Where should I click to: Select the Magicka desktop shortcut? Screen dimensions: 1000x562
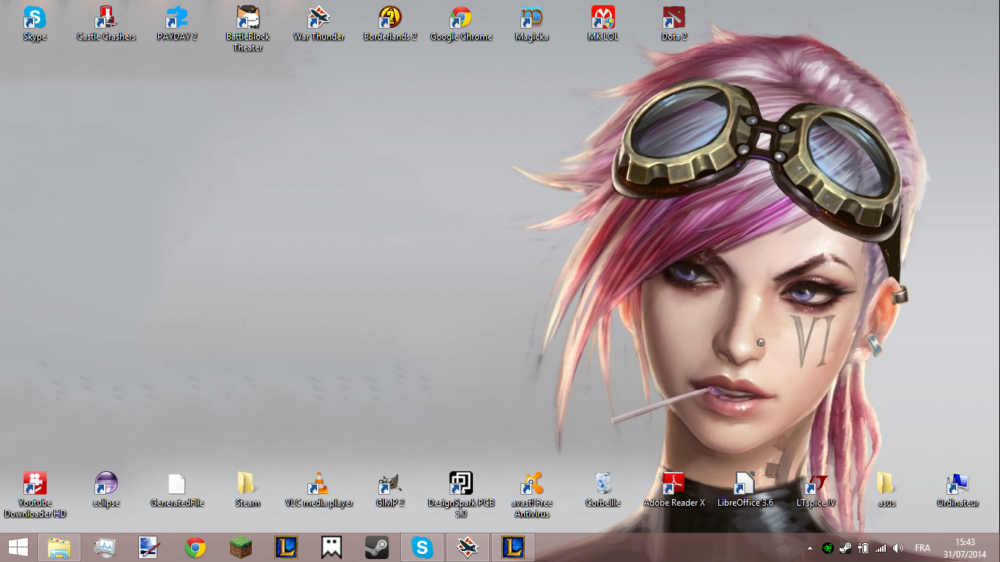[x=531, y=23]
